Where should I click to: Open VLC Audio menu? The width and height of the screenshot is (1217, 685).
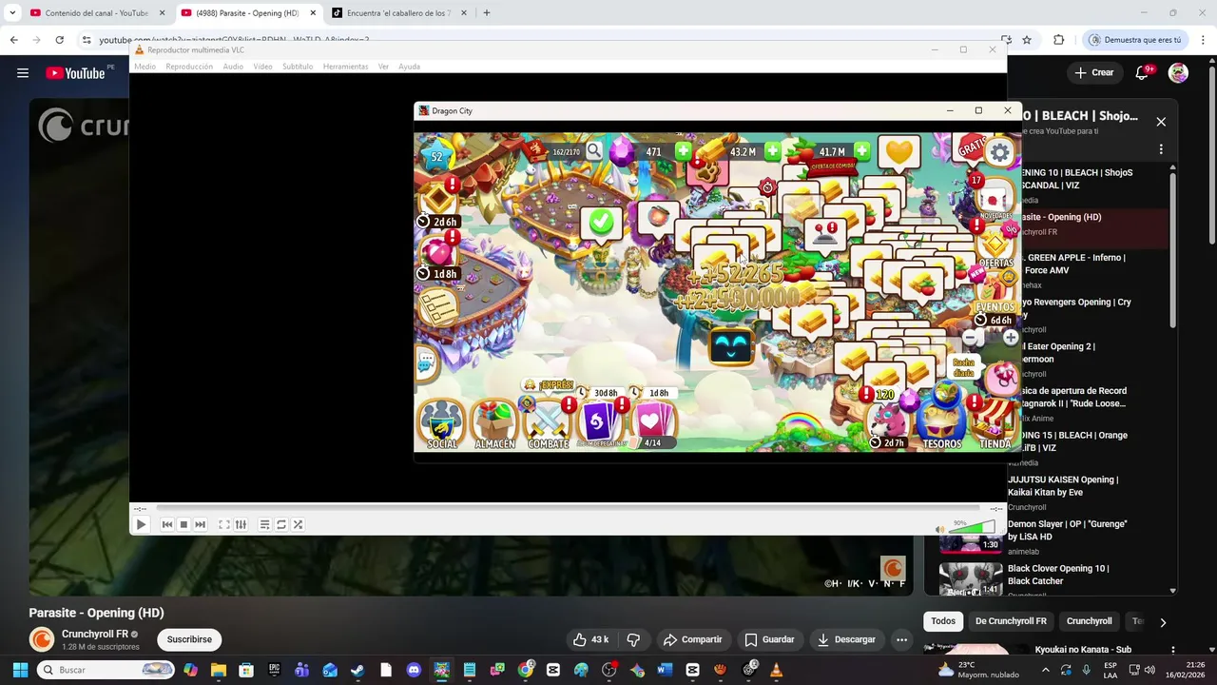tap(233, 67)
